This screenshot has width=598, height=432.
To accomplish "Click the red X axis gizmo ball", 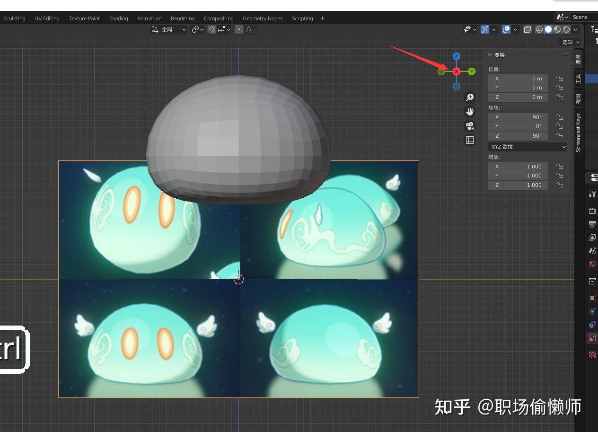I will [457, 71].
